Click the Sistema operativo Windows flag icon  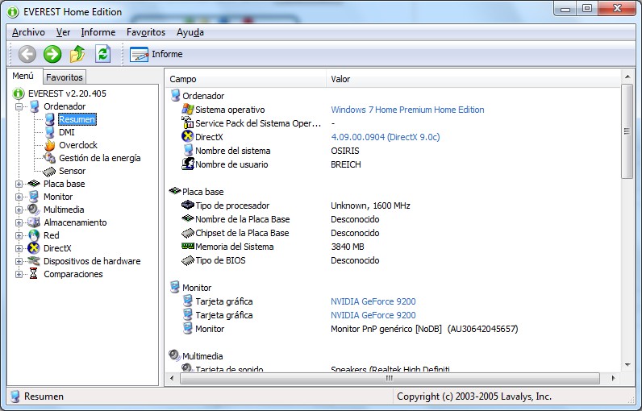click(188, 109)
